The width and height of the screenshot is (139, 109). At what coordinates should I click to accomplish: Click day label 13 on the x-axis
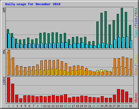[x=57, y=106]
